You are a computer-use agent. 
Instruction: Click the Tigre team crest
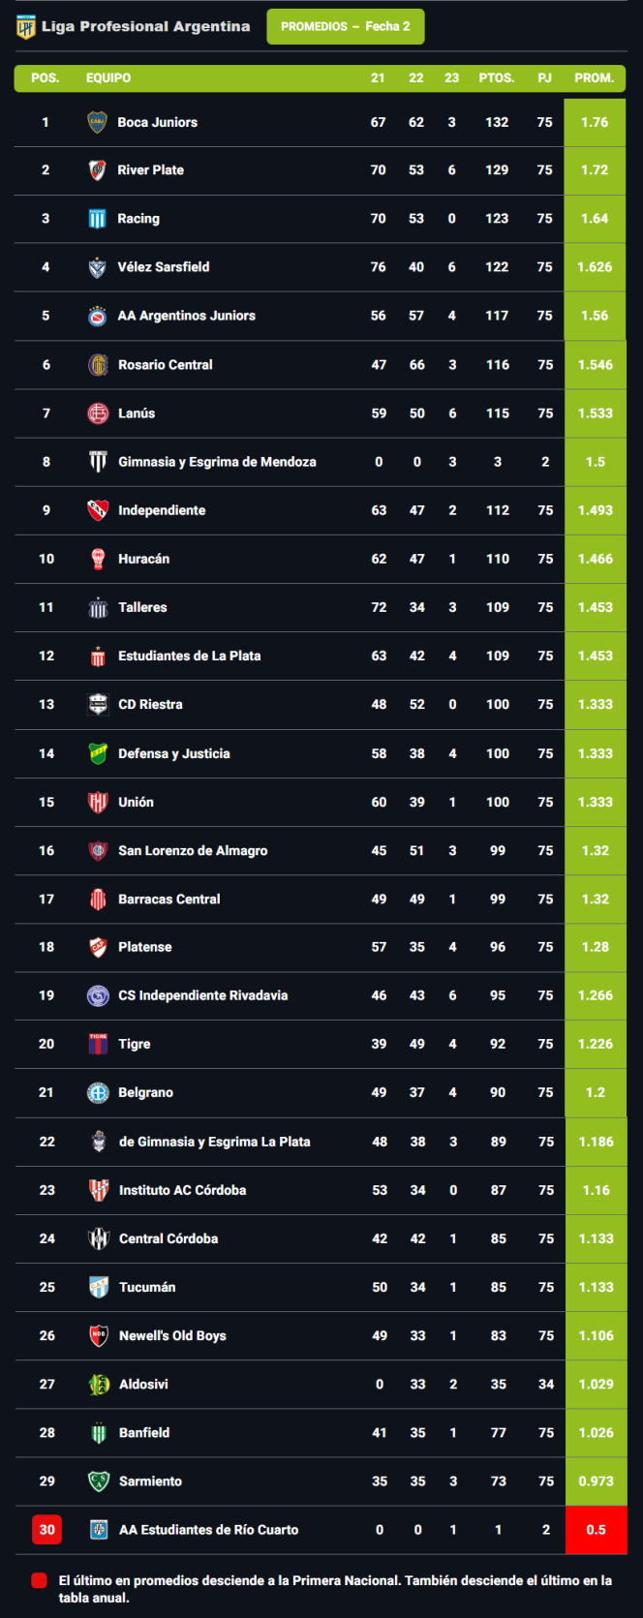coord(98,1044)
